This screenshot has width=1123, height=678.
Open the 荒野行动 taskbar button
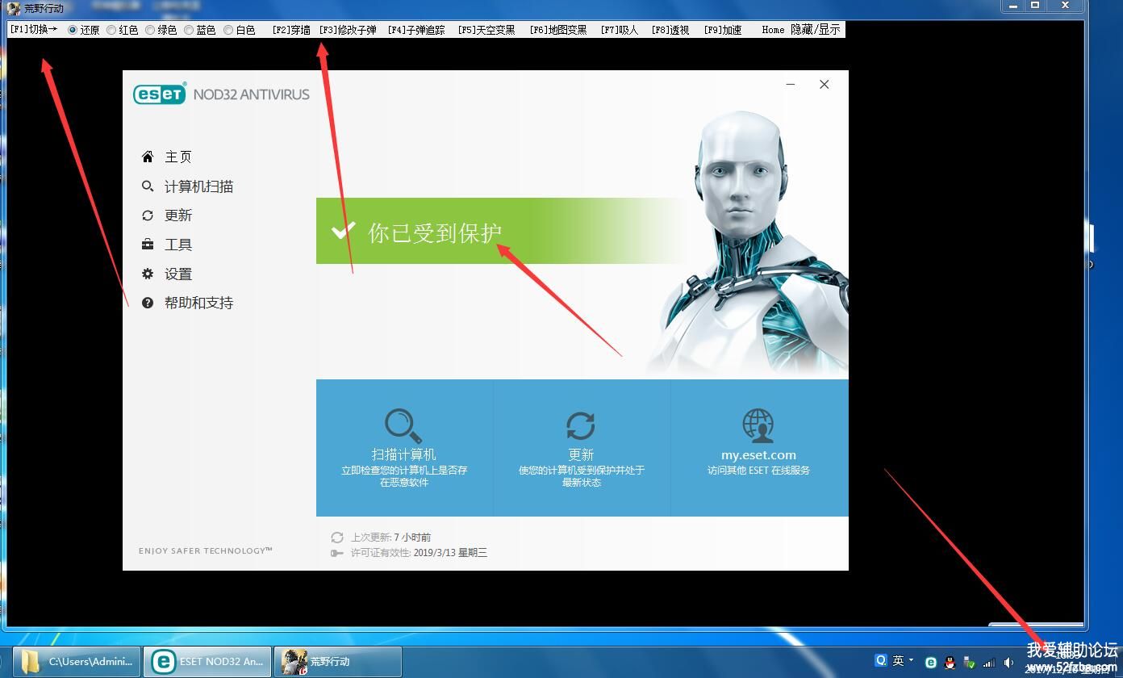pyautogui.click(x=338, y=661)
